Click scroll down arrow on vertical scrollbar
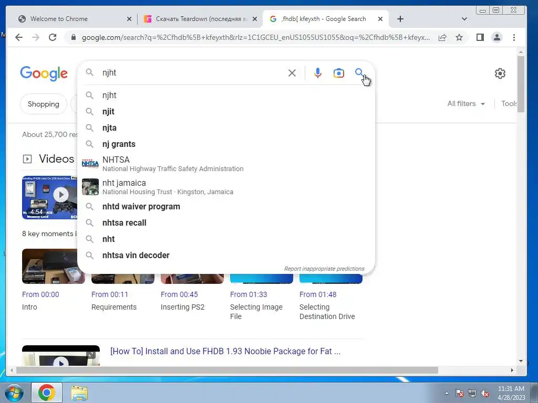The height and width of the screenshot is (403, 538). (x=521, y=361)
